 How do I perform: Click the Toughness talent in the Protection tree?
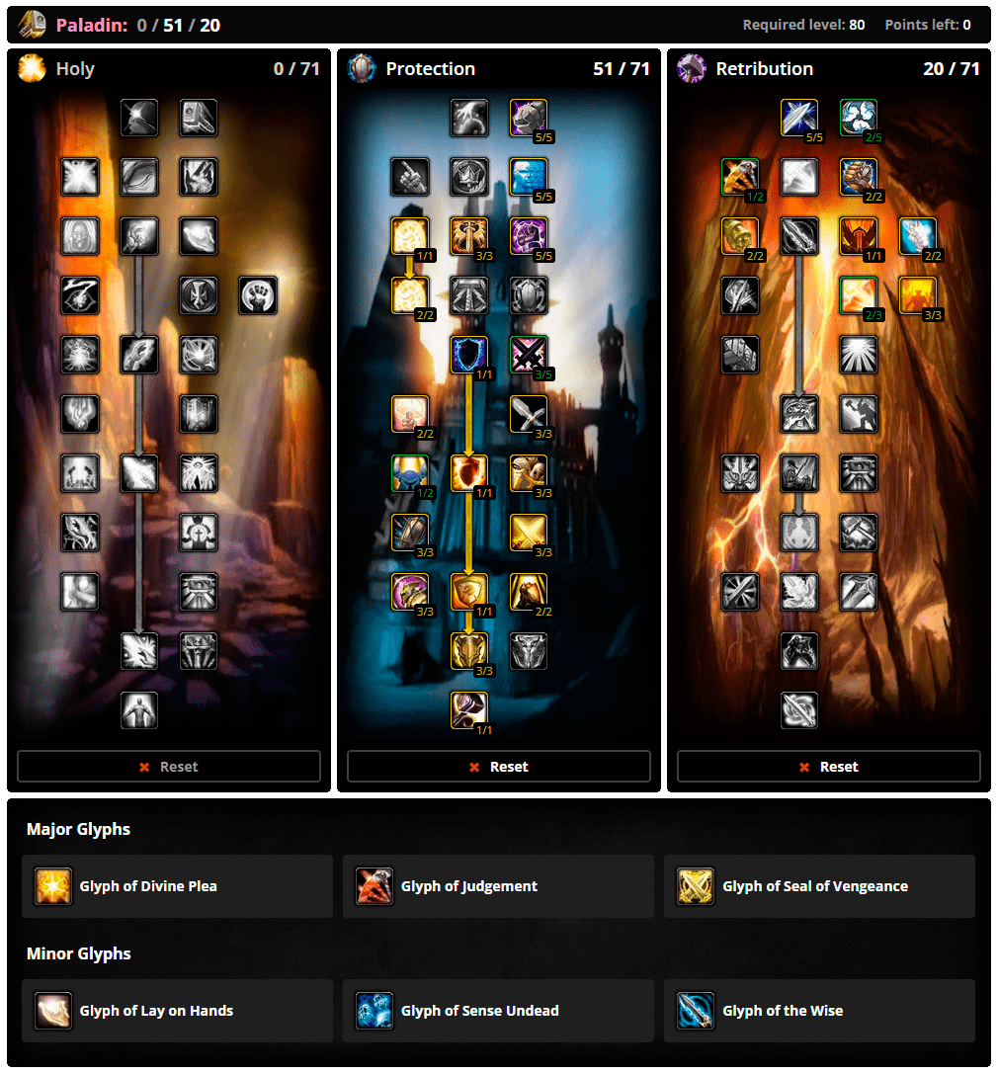tap(529, 236)
